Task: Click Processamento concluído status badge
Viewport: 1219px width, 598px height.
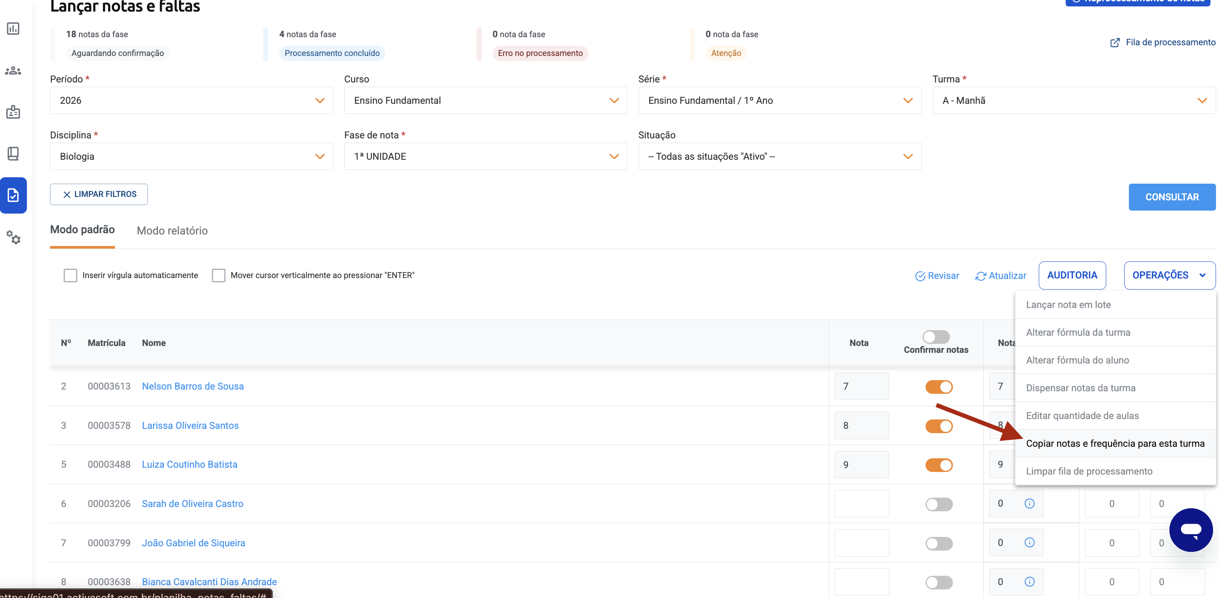Action: [x=332, y=53]
